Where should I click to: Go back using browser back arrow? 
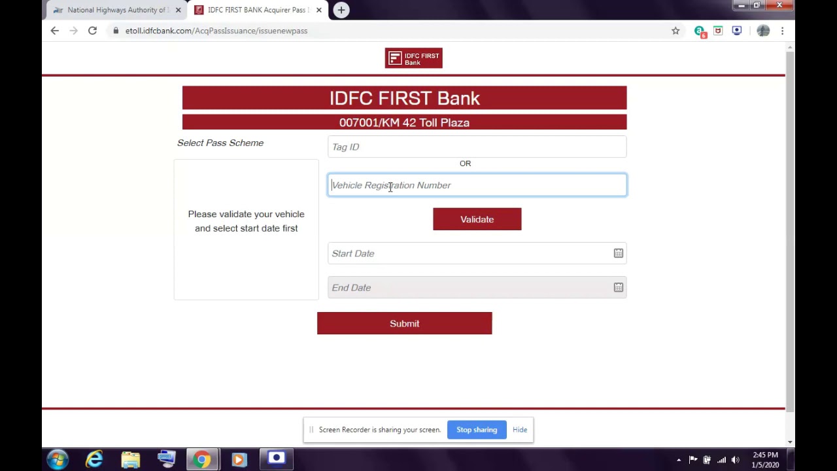[55, 31]
